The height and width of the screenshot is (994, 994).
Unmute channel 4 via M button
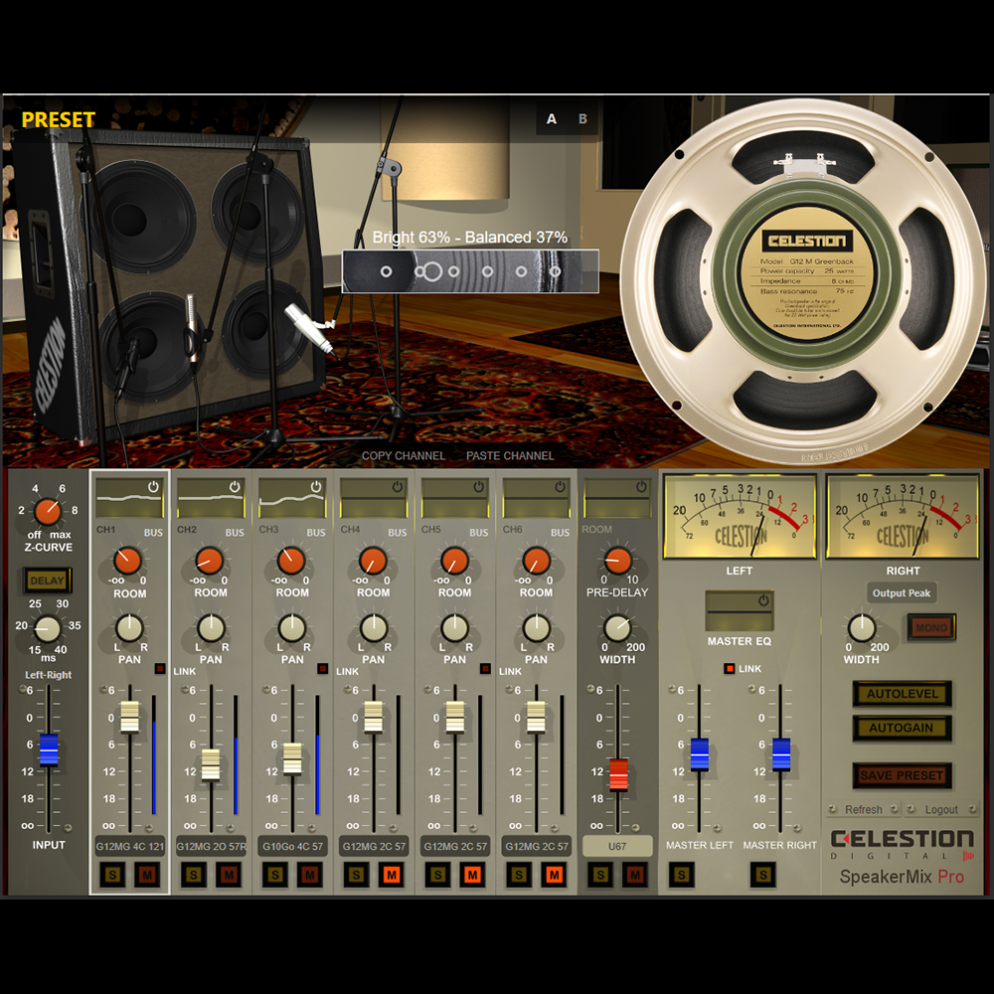point(391,875)
